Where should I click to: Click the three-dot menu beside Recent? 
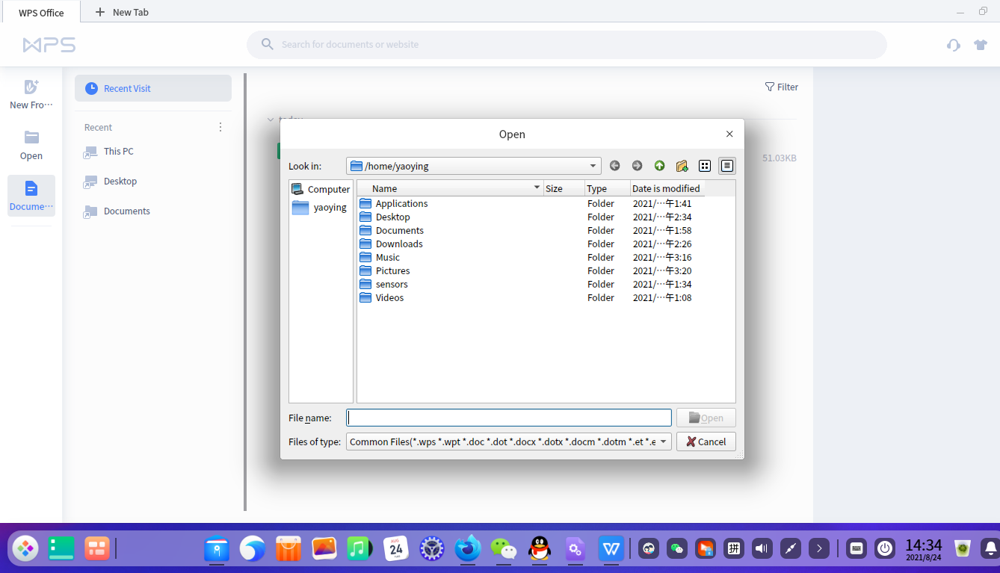click(x=220, y=128)
